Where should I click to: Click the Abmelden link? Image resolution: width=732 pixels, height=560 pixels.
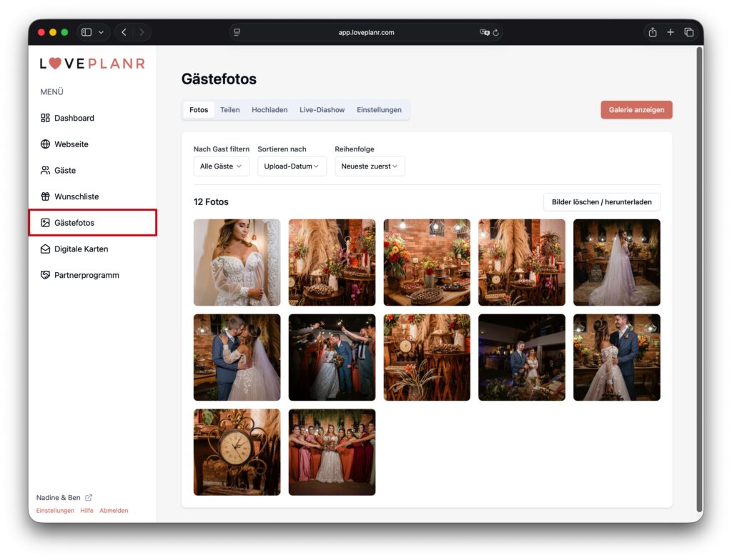[x=114, y=511]
